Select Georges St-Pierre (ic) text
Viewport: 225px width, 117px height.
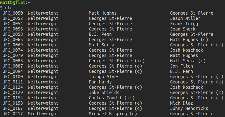[114, 61]
